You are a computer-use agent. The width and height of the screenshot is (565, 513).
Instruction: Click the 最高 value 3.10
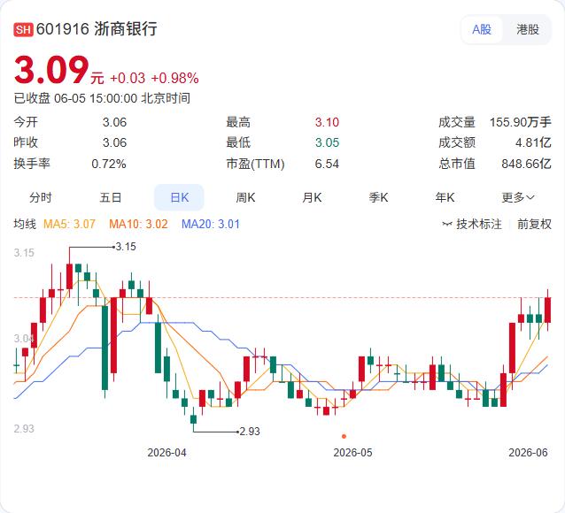[x=327, y=122]
